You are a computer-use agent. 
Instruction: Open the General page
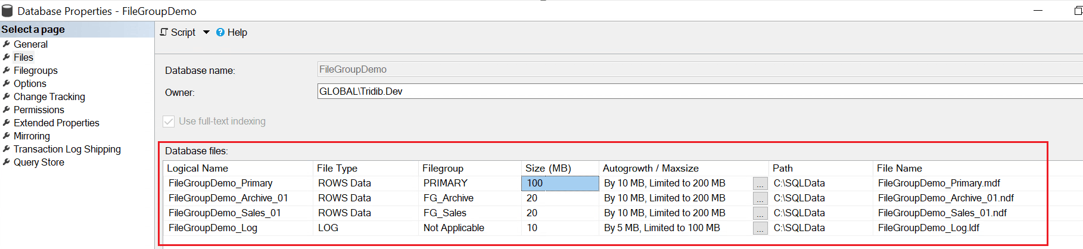pos(30,44)
